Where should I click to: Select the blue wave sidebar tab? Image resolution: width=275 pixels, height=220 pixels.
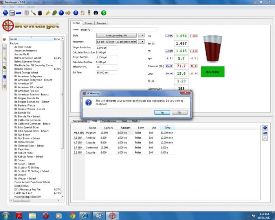pos(5,77)
